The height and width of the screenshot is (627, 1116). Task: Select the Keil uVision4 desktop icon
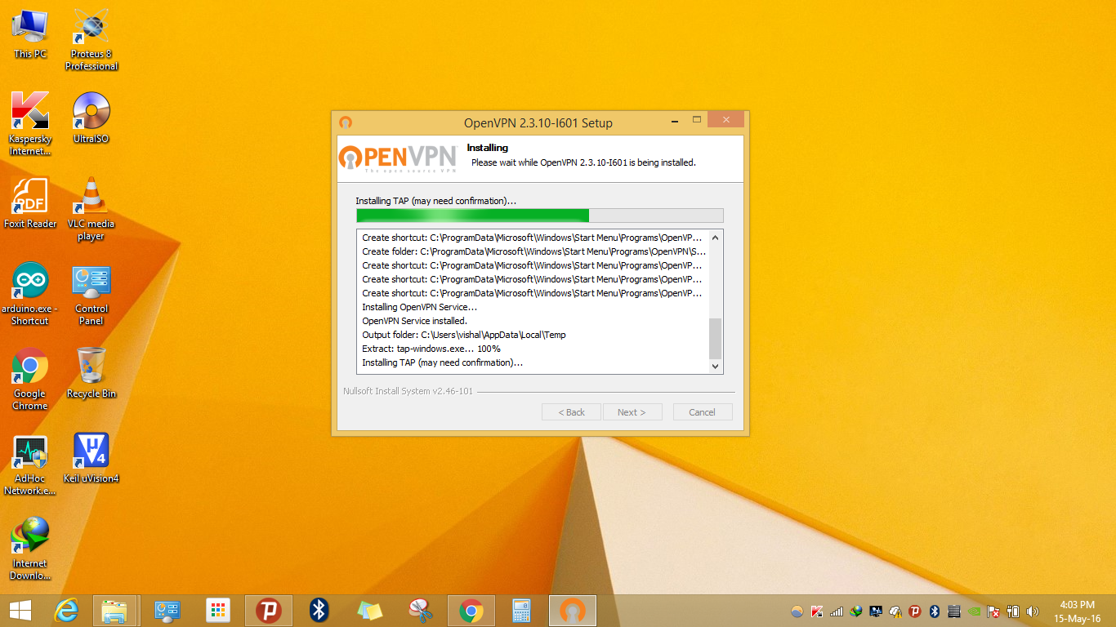(x=92, y=457)
